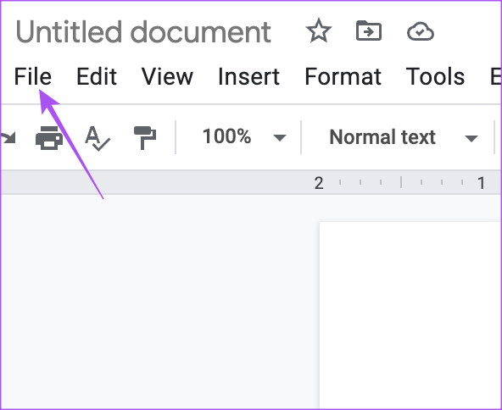The image size is (502, 410).
Task: Run spelling and grammar check icon
Action: pos(98,138)
